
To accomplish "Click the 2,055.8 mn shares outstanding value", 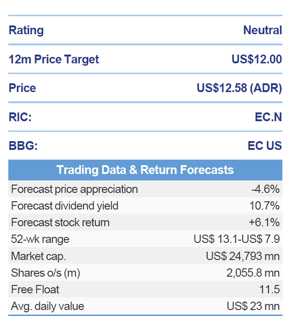I will (253, 273).
